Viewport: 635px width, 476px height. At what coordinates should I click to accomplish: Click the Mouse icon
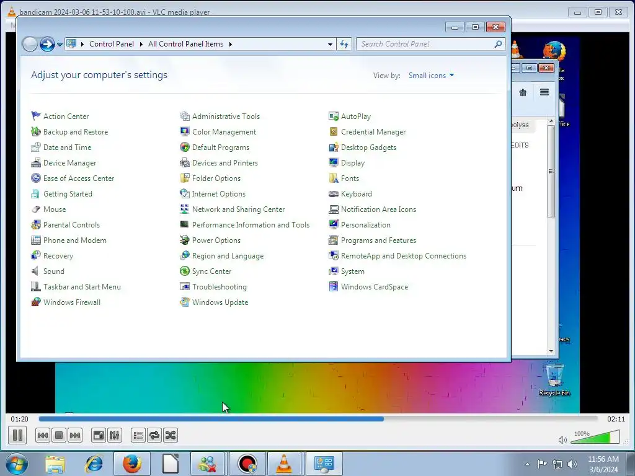pyautogui.click(x=35, y=209)
